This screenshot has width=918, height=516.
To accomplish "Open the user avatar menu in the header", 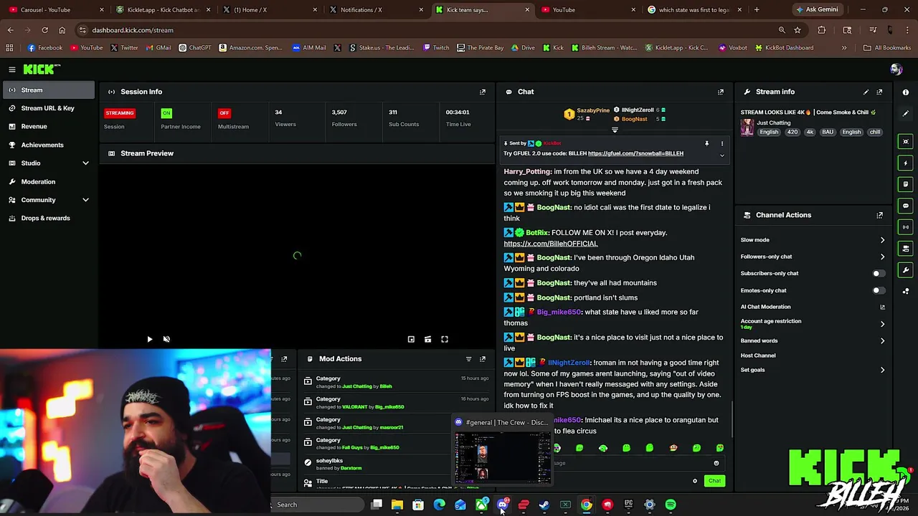I will click(896, 70).
